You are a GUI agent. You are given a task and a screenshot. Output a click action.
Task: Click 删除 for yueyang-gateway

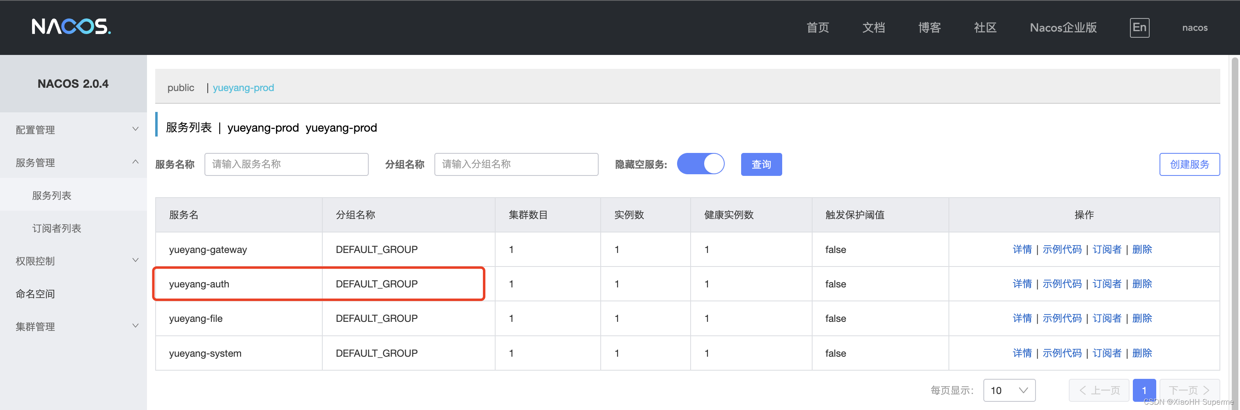[x=1142, y=249]
